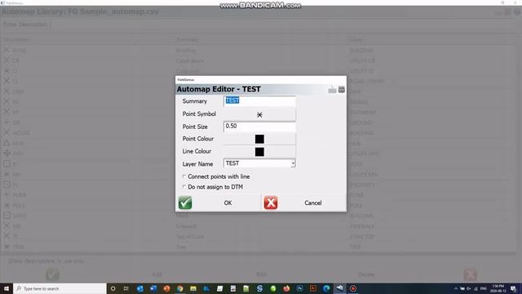Screen dimensions: 522x294
Task: Open Task View on the taskbar
Action: 126,288
